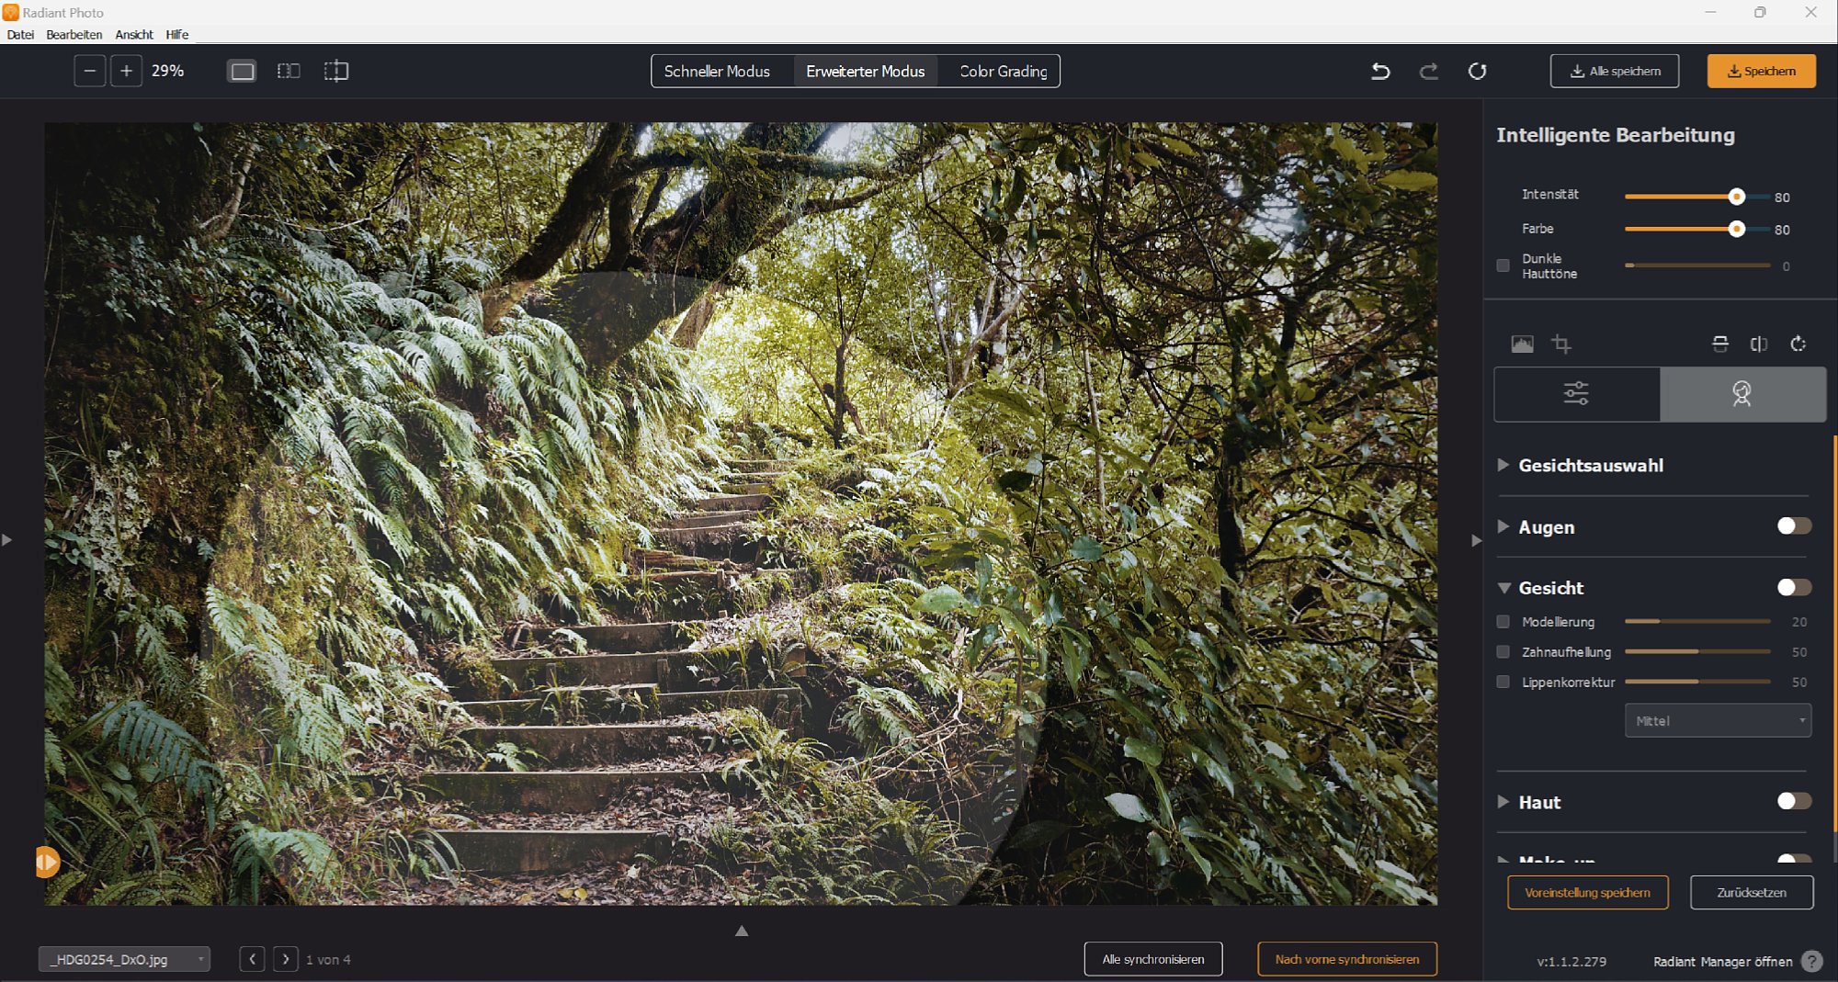
Task: Click the Modellierung slider track
Action: click(x=1697, y=622)
